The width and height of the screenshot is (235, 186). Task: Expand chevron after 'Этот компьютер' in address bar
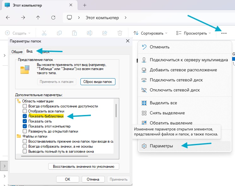[x=126, y=18]
